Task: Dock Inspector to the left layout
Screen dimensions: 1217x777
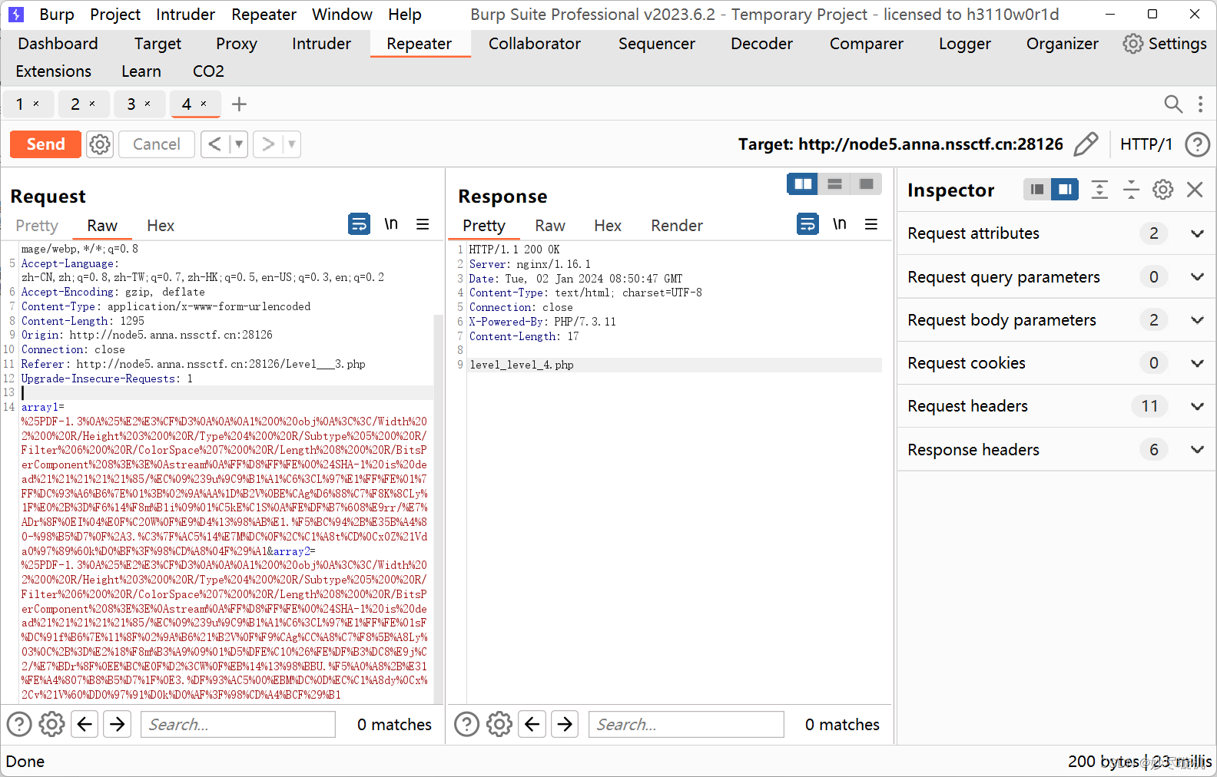Action: [x=1037, y=190]
